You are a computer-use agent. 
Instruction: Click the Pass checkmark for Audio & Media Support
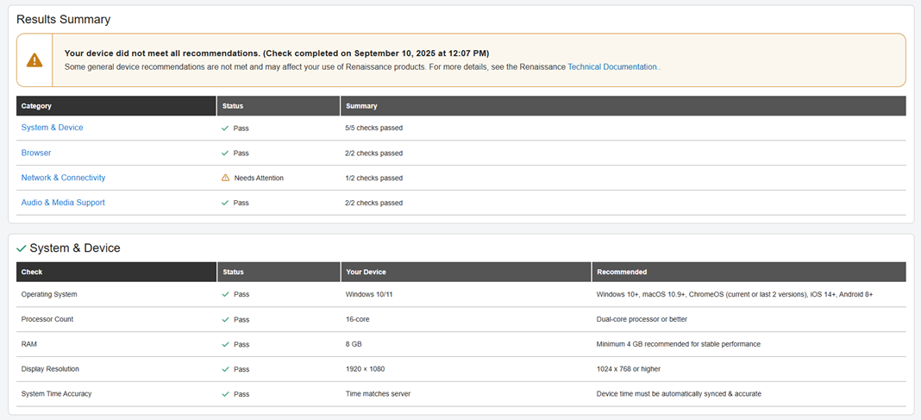(225, 203)
